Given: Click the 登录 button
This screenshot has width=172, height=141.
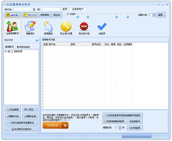Looking at the screenshot, I should [x=65, y=9].
